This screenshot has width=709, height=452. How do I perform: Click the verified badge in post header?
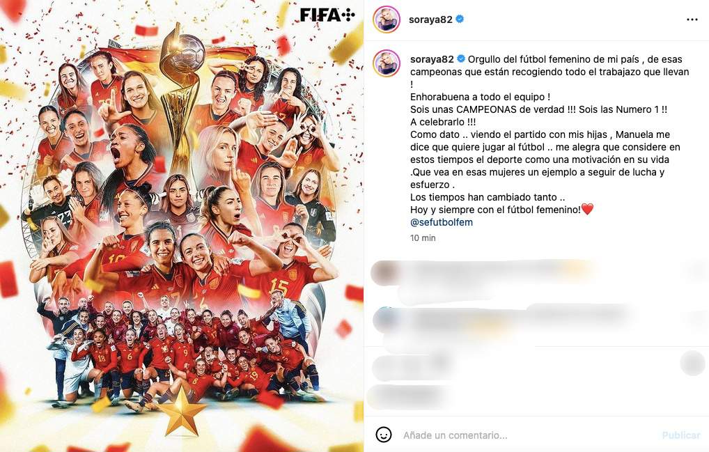tap(460, 19)
